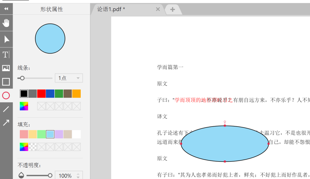
Task: Select the arrow selection tool
Action: pyautogui.click(x=6, y=39)
